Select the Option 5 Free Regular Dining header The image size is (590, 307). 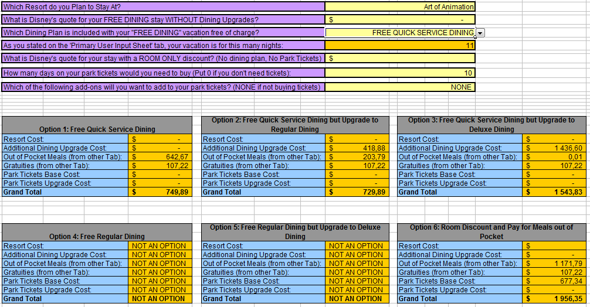click(295, 232)
